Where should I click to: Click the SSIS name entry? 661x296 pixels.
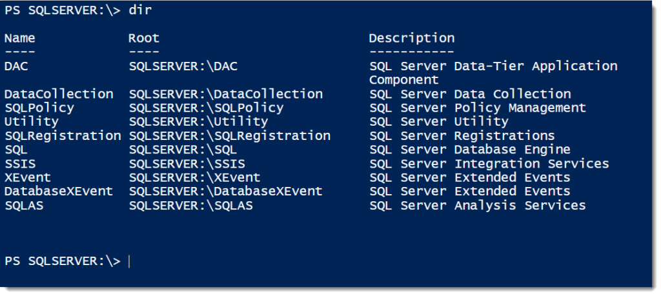20,163
